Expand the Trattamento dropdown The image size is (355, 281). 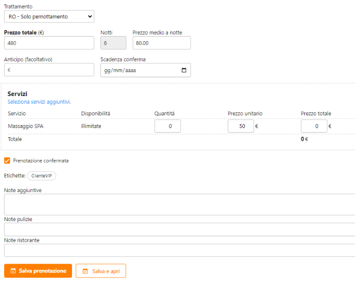pos(49,17)
